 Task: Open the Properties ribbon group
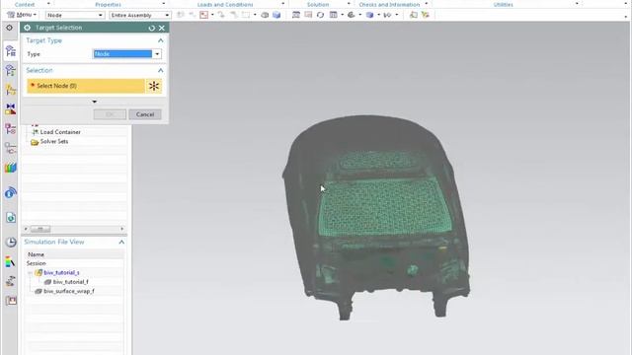(x=108, y=4)
